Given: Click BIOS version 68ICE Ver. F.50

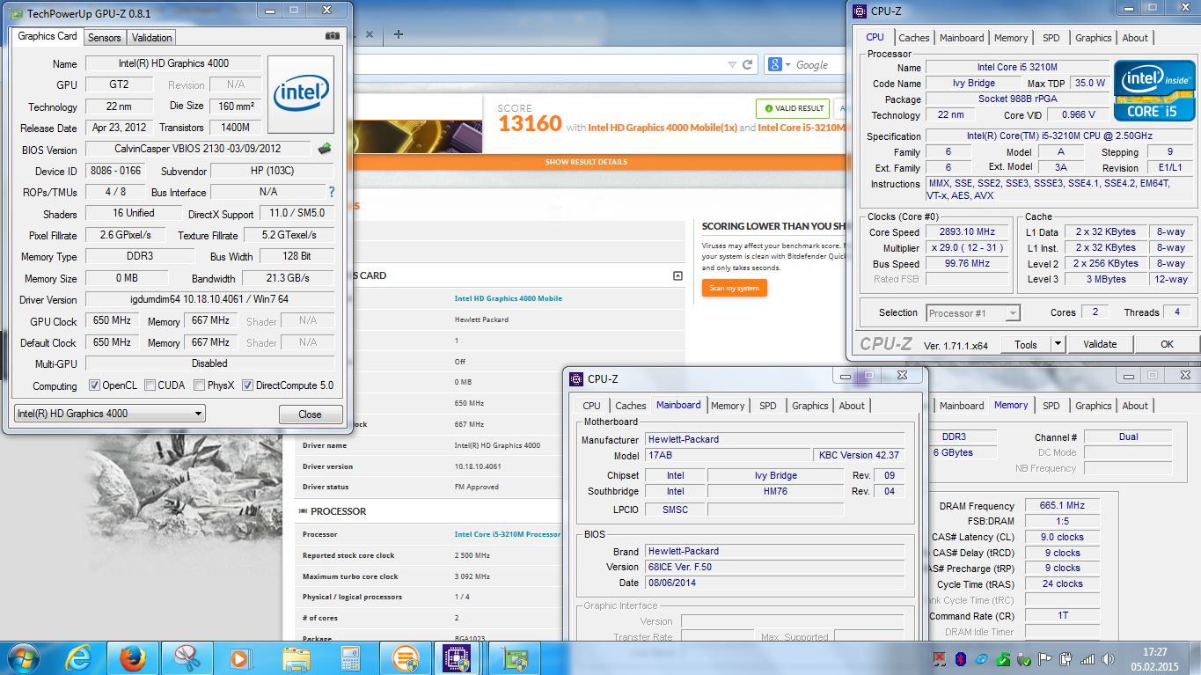Looking at the screenshot, I should pos(774,567).
